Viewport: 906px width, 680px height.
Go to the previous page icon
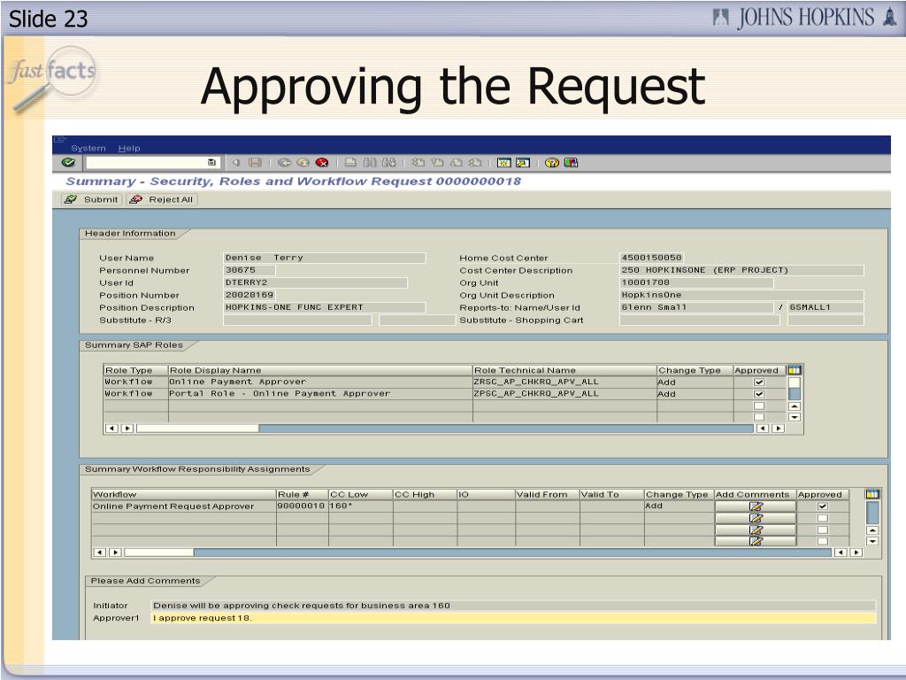click(437, 163)
